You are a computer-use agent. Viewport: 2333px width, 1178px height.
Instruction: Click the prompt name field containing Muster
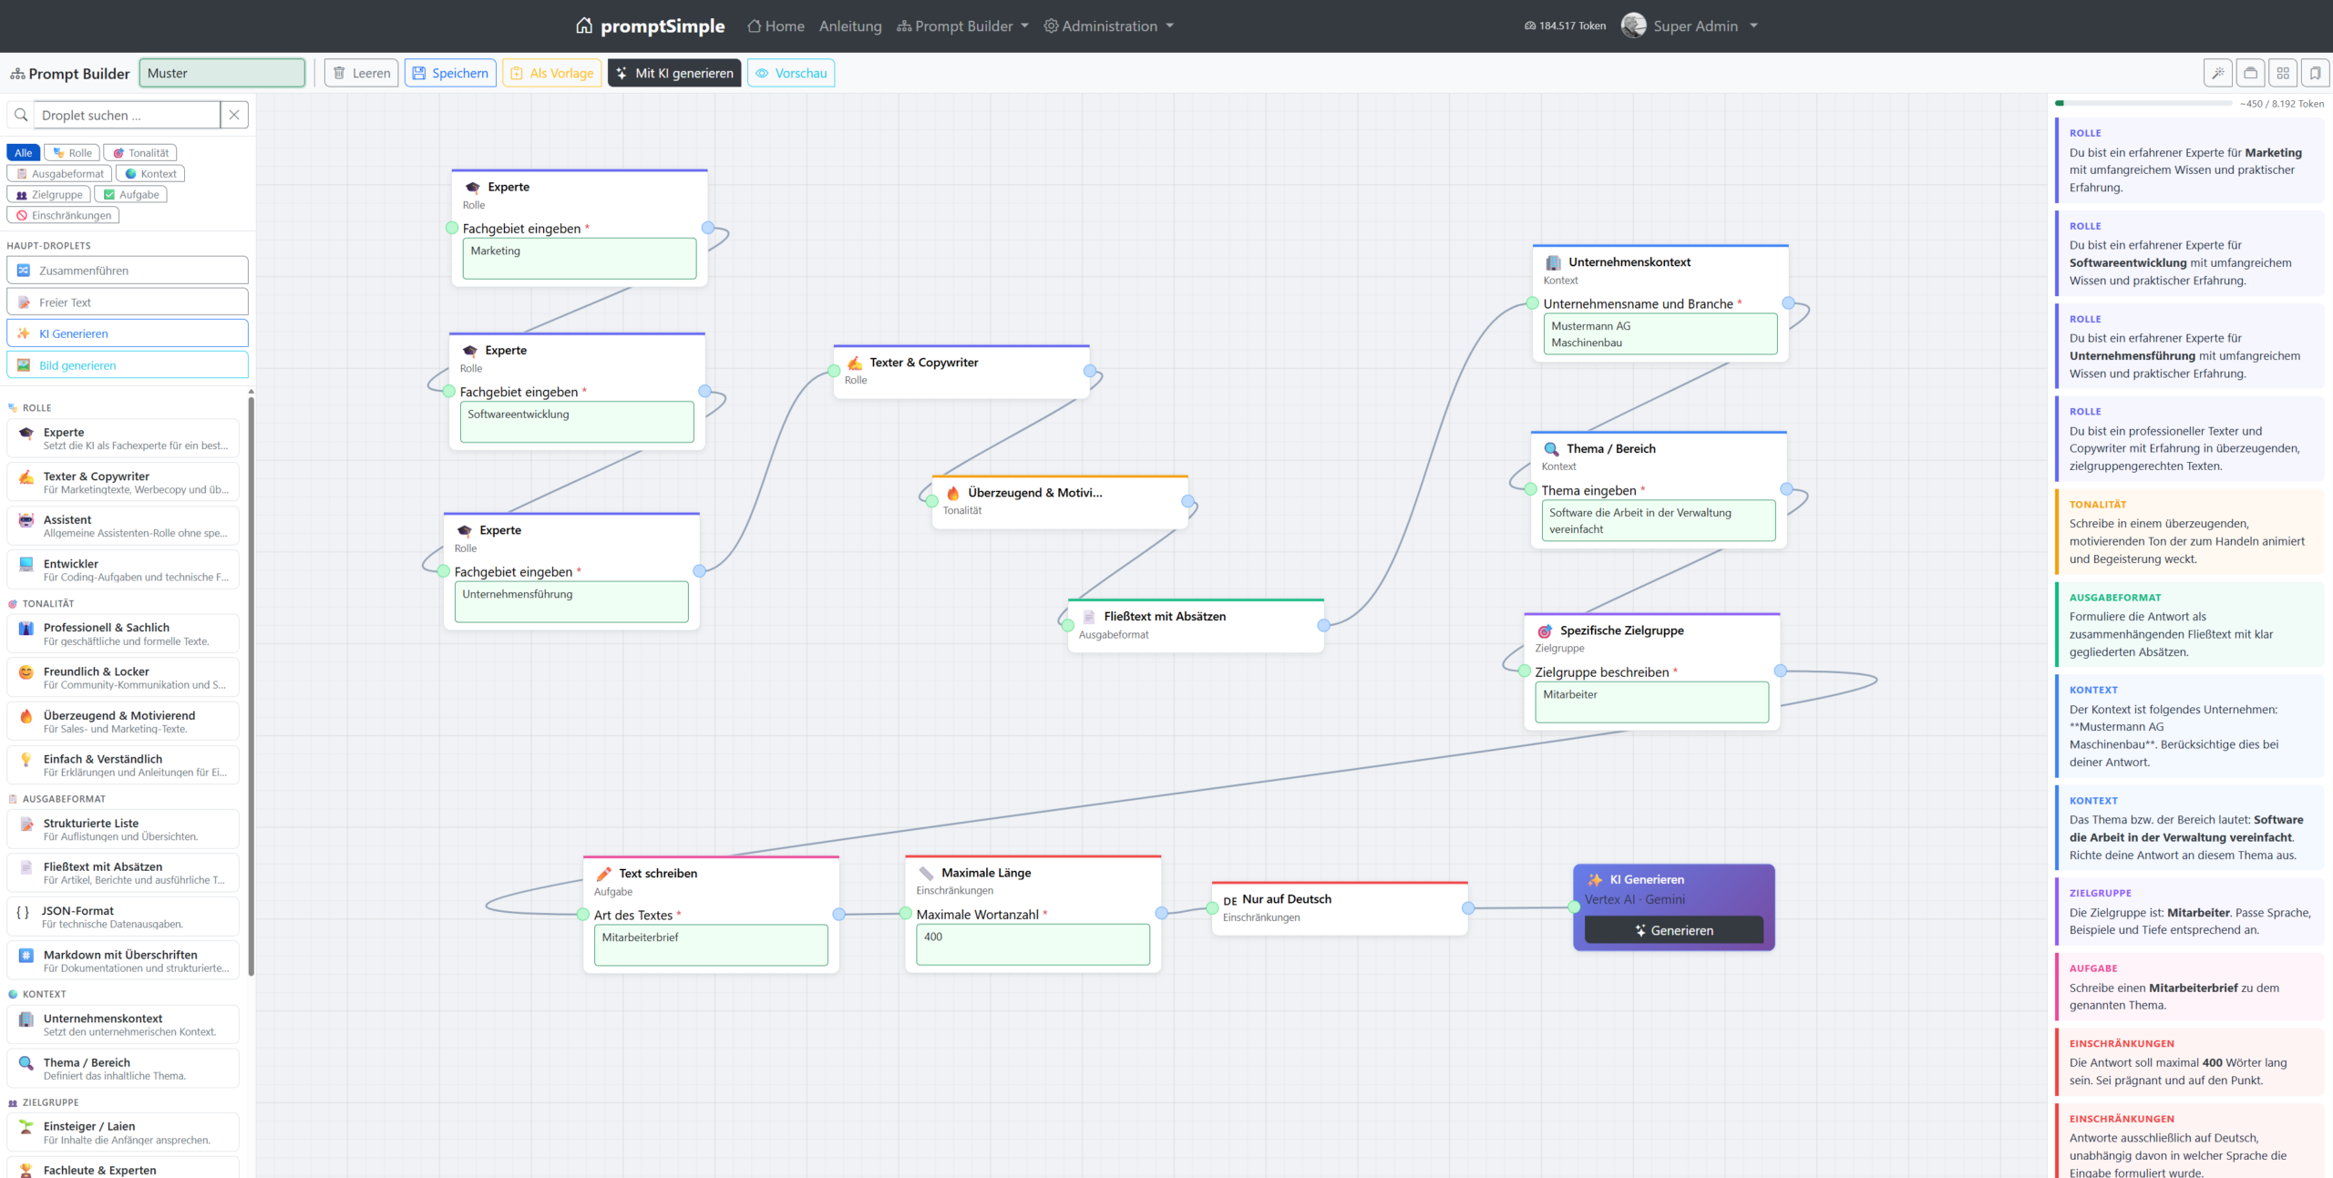coord(221,73)
